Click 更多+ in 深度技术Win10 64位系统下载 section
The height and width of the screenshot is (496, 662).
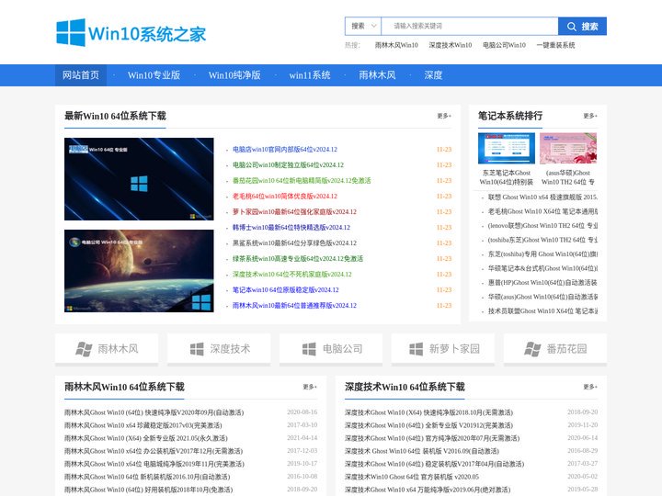tap(590, 387)
